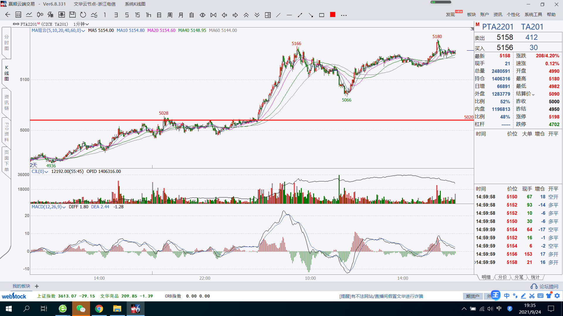Click the refresh circular arrow icon
The height and width of the screenshot is (316, 563).
83,15
